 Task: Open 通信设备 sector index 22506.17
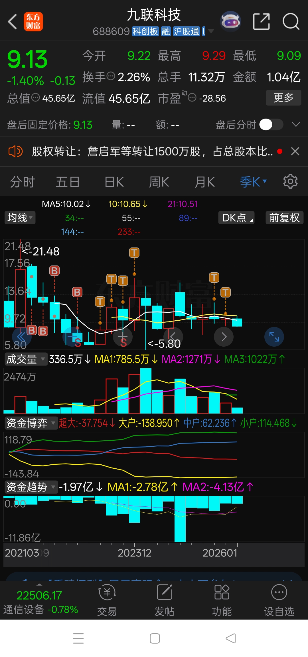pyautogui.click(x=40, y=602)
